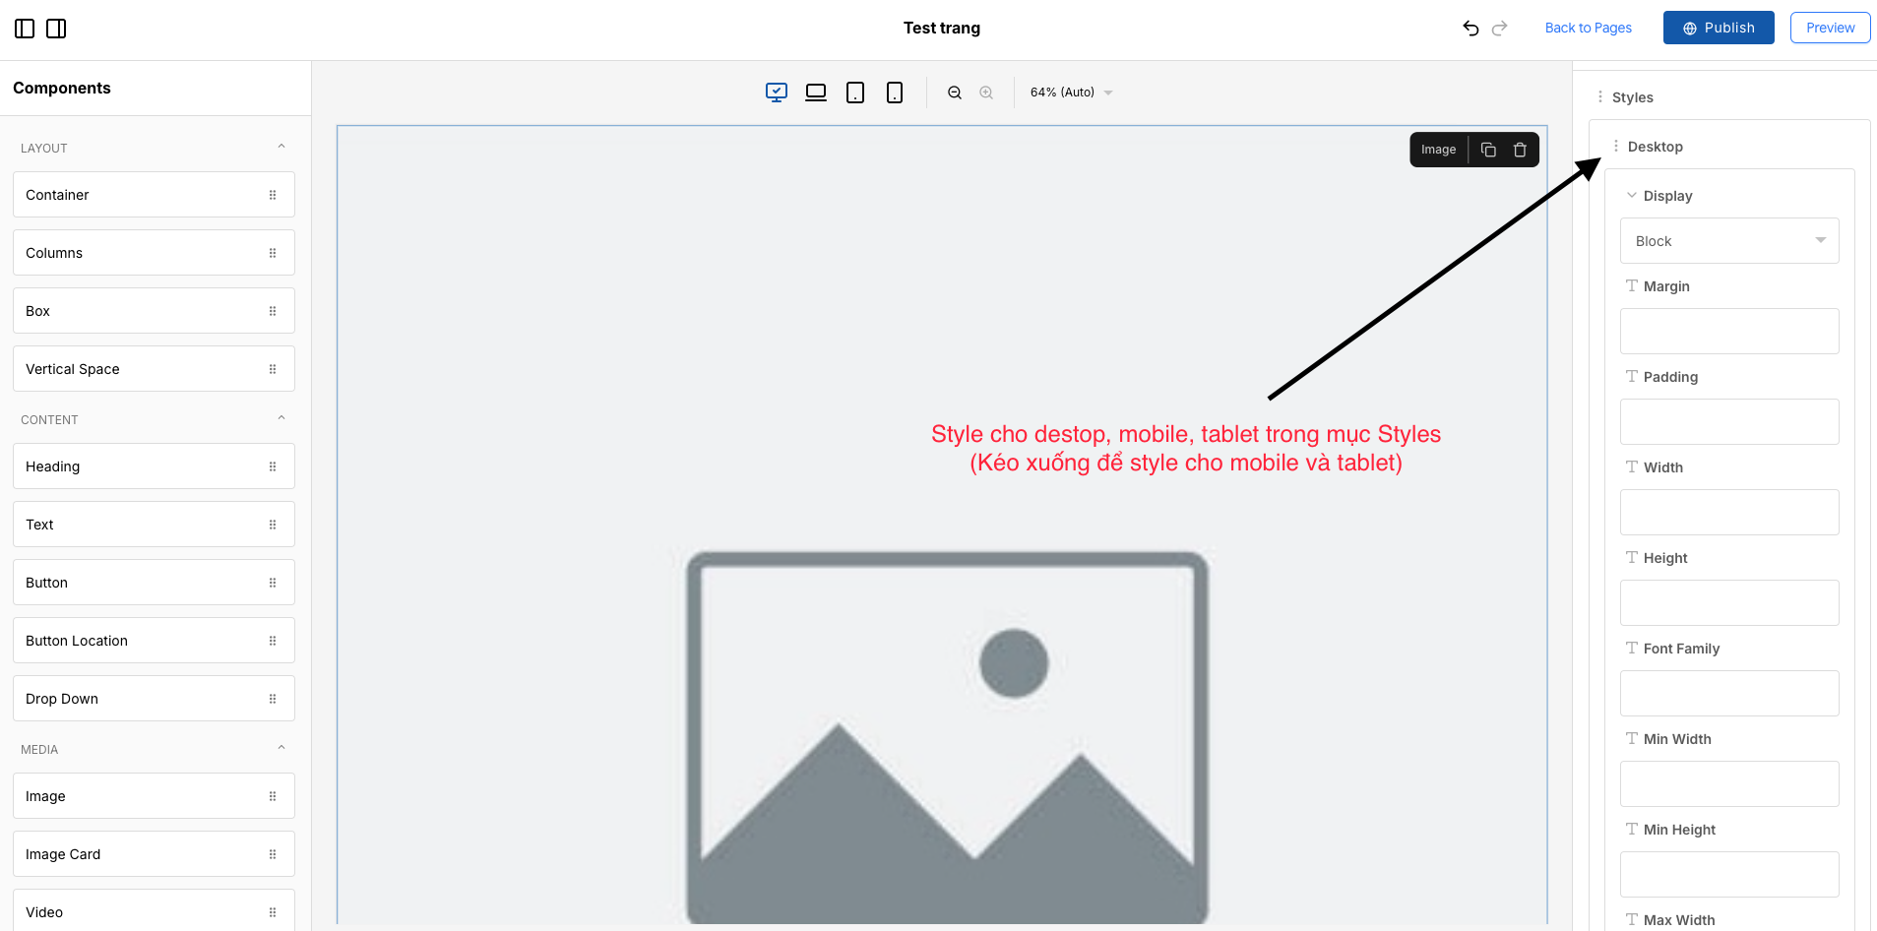The image size is (1877, 931).
Task: Open the page Preview
Action: click(x=1829, y=28)
